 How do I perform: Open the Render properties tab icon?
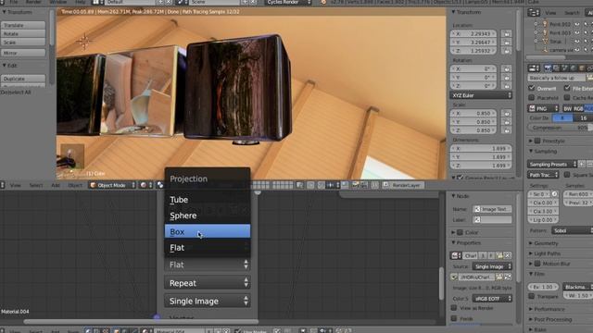548,68
